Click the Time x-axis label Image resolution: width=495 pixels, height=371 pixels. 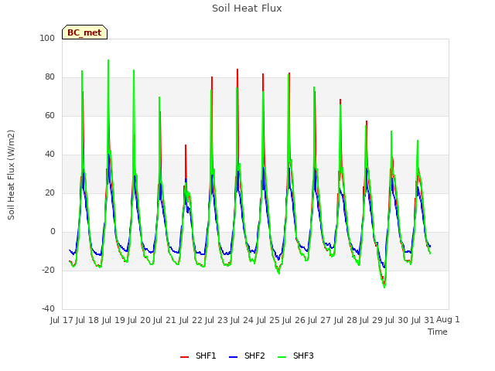point(438,332)
